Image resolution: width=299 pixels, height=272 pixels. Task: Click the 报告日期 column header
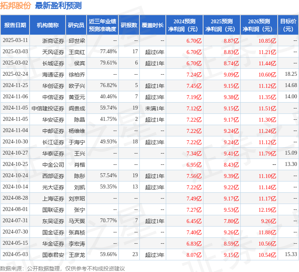(x=15, y=25)
